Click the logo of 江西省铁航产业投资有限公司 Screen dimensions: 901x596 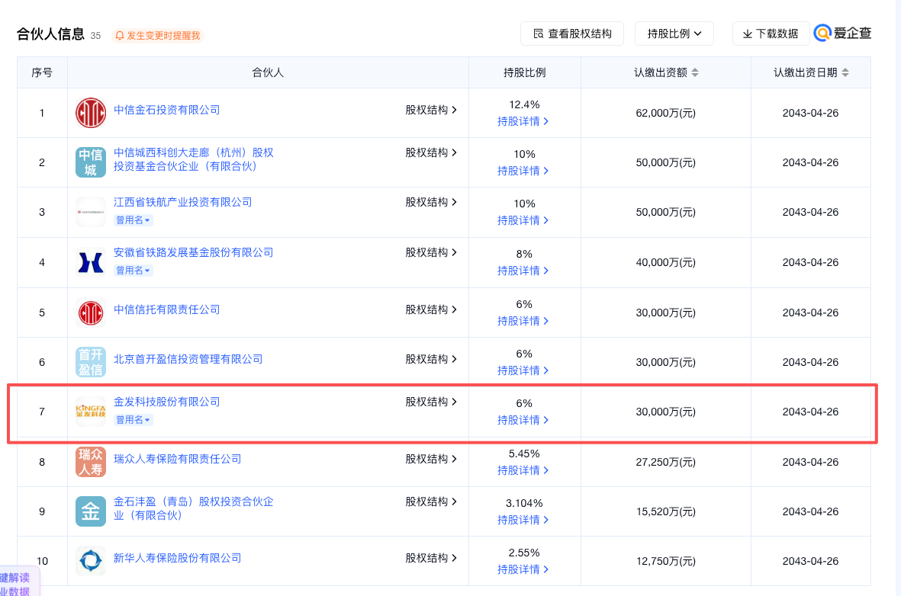tap(91, 212)
